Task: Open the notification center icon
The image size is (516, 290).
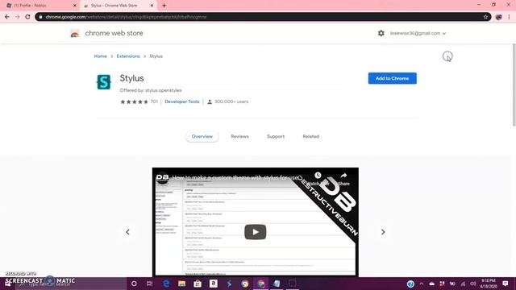Action: [x=506, y=284]
